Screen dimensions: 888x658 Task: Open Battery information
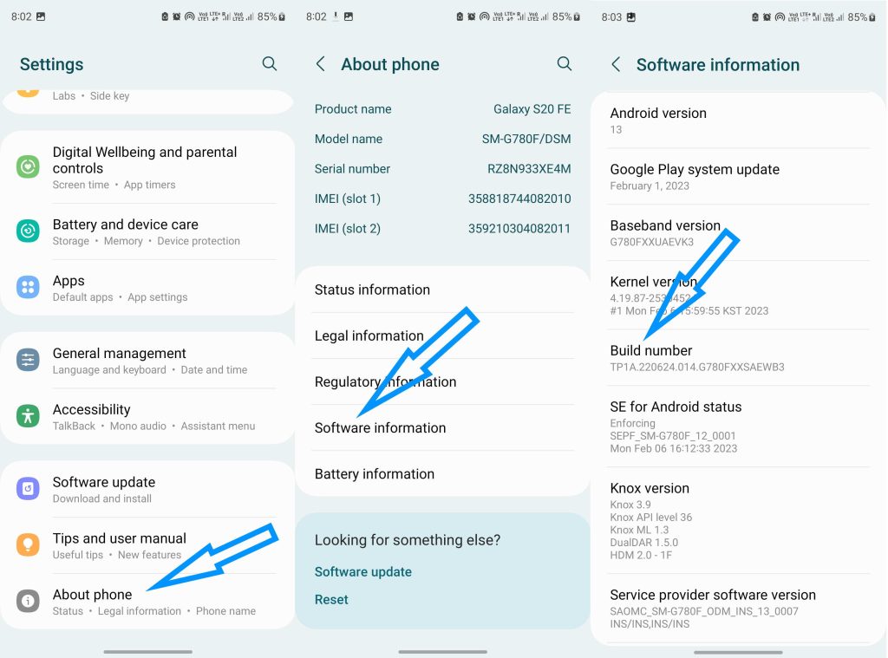443,473
